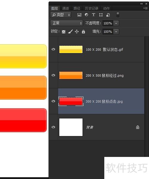The image size is (149, 179).
Task: Lock image pixels brush icon
Action: [x=70, y=32]
